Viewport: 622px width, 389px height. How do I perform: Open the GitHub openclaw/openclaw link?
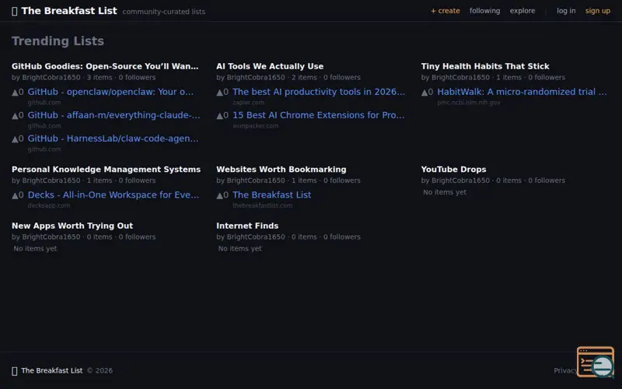110,92
